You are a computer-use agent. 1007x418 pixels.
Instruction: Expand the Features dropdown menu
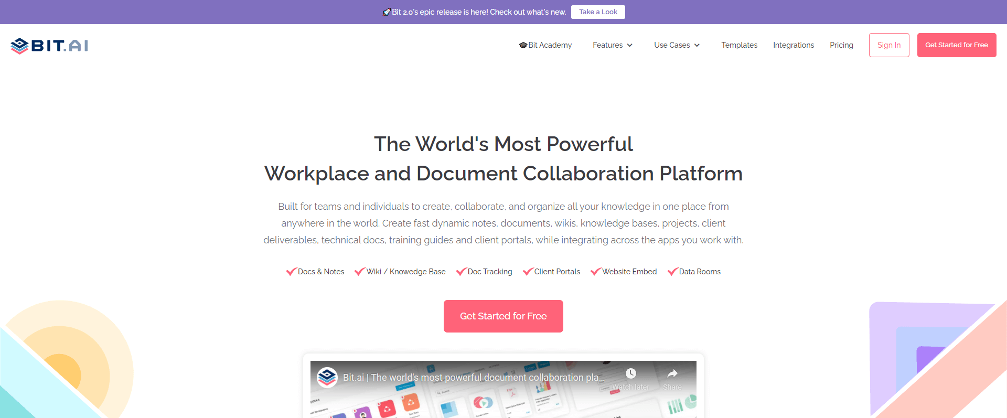pos(613,45)
